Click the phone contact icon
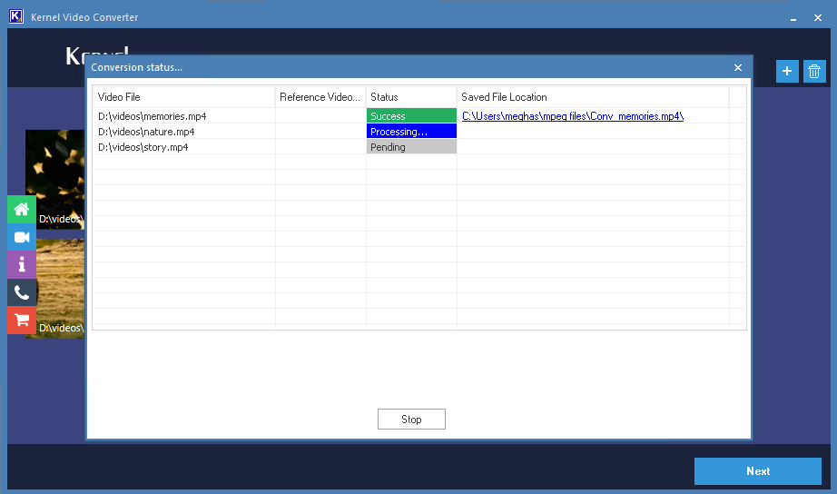Viewport: 837px width, 494px height. tap(22, 292)
